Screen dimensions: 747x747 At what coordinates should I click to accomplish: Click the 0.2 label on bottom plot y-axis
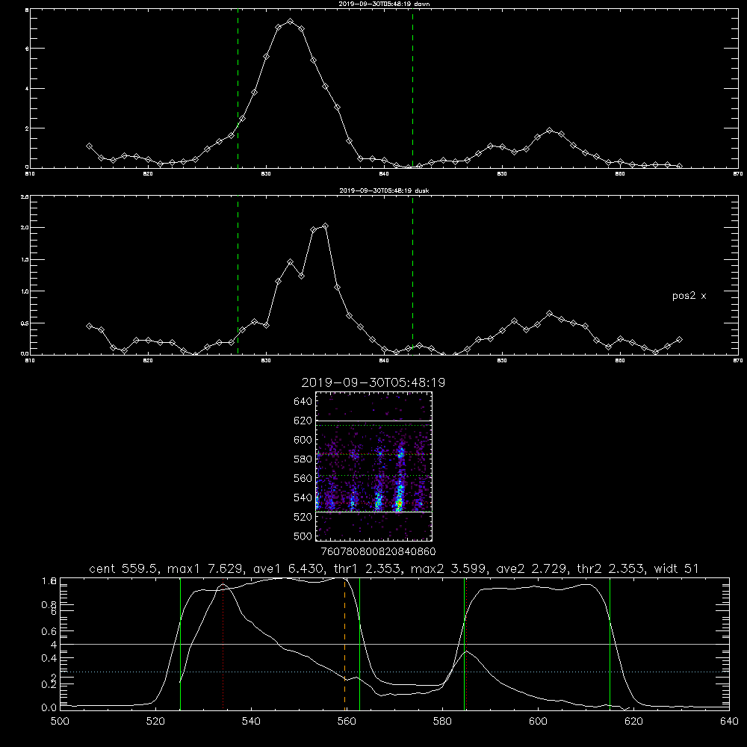click(x=49, y=684)
